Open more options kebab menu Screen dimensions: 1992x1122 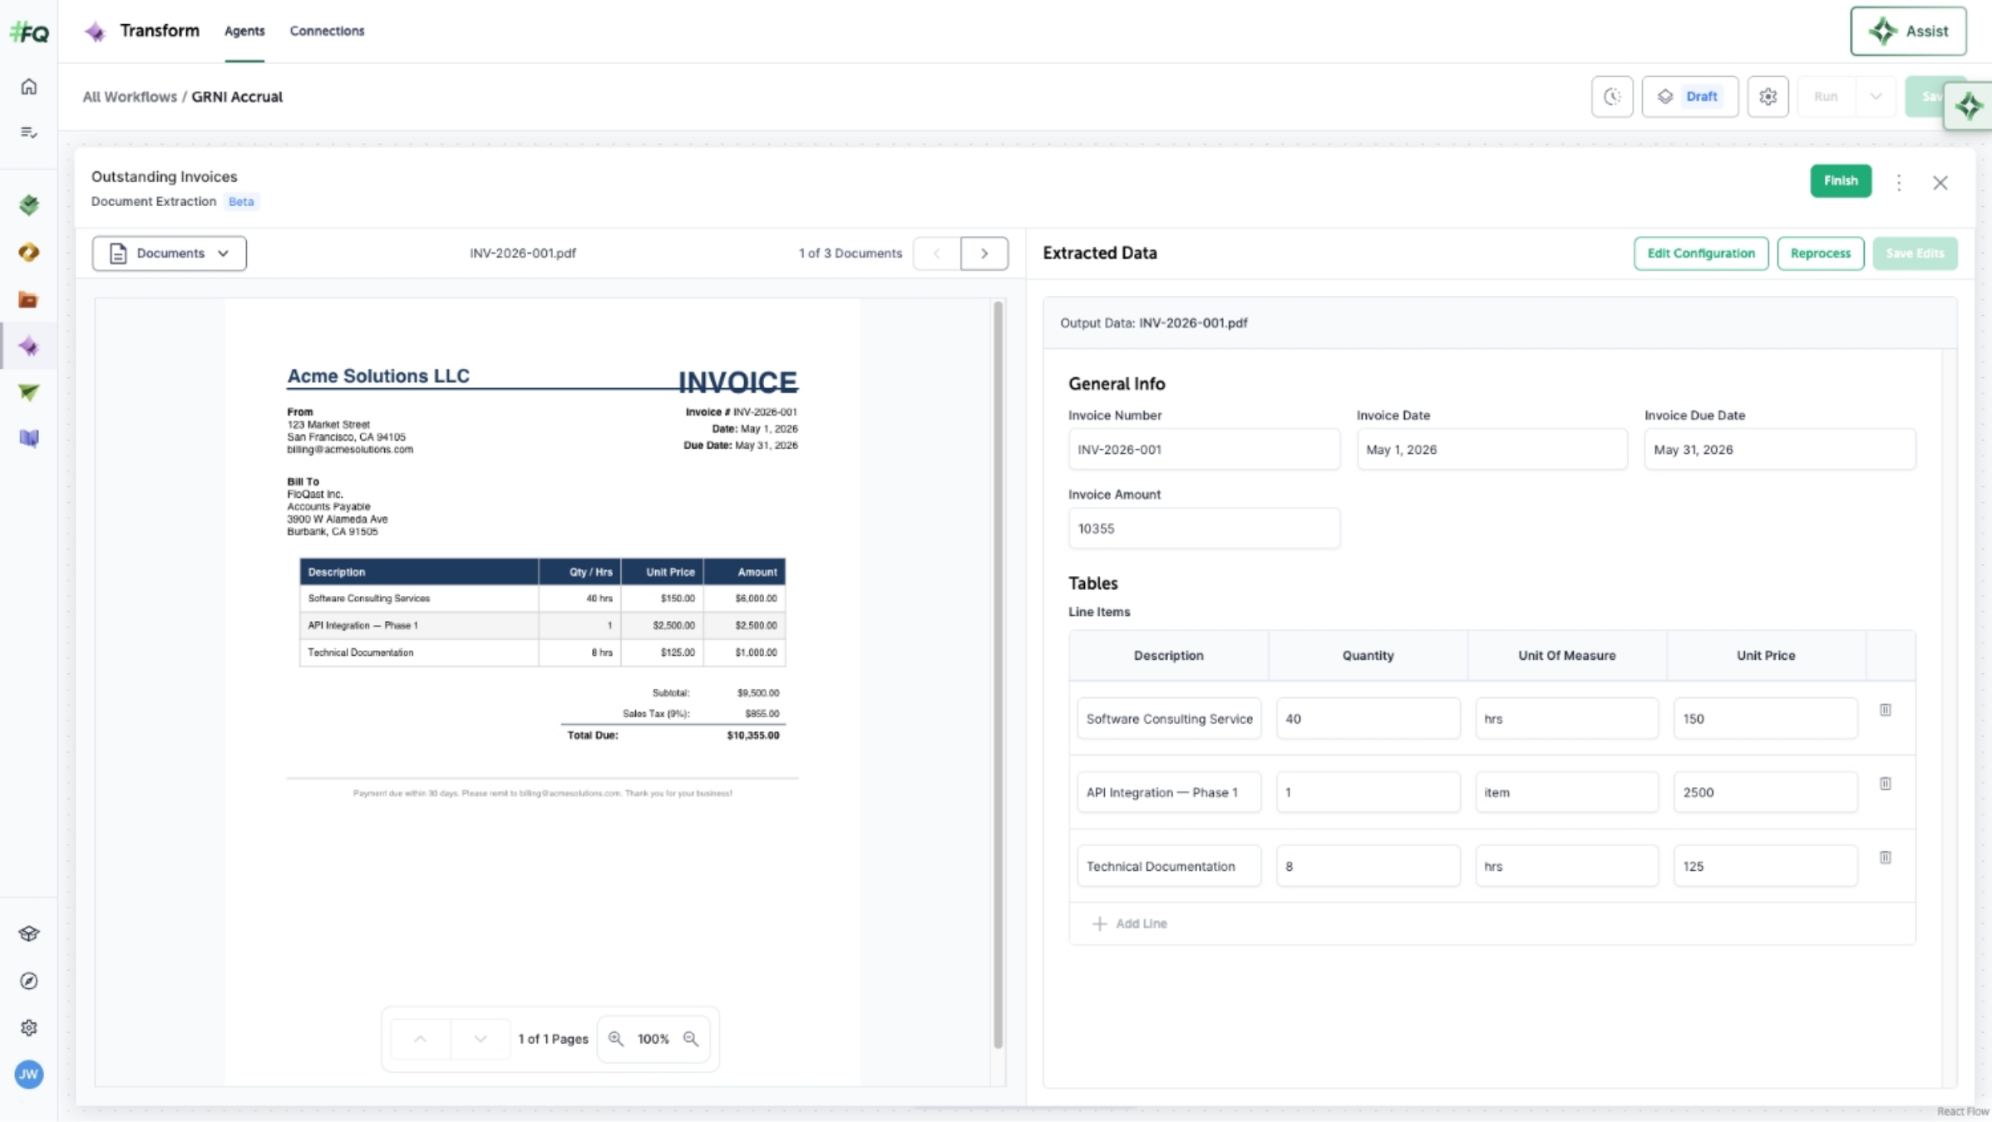tap(1899, 182)
